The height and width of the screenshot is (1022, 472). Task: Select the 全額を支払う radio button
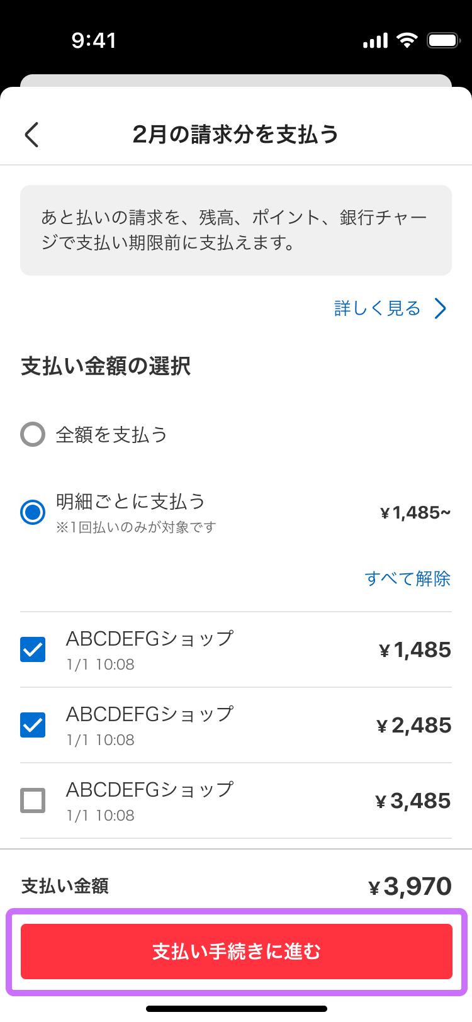[33, 434]
